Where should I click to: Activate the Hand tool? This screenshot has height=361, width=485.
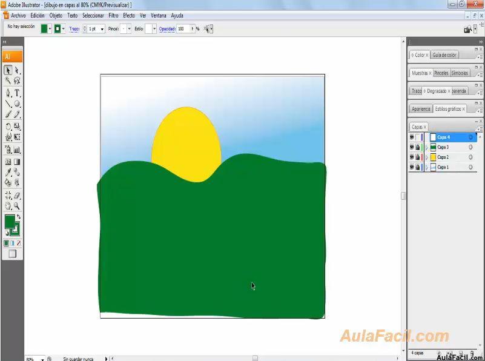[8, 206]
